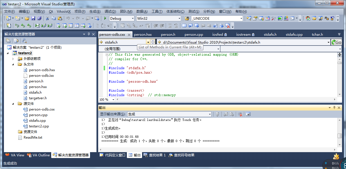
Task: Open the 调试(D) debug menu
Action: click(110, 12)
